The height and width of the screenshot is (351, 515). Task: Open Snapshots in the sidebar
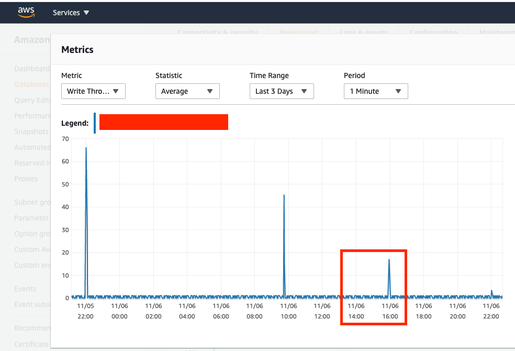31,131
